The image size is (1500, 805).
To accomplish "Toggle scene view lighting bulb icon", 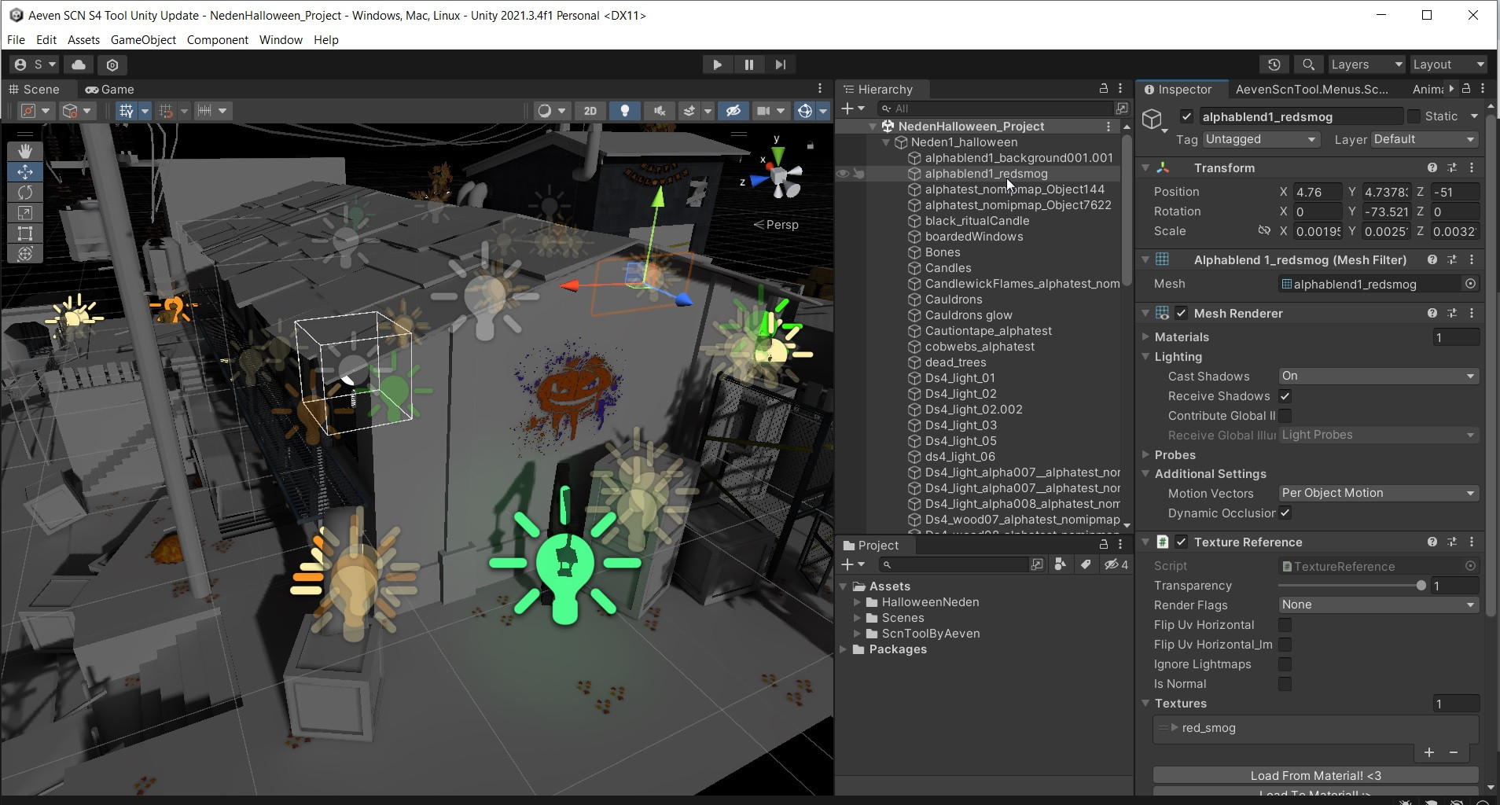I will [x=625, y=111].
